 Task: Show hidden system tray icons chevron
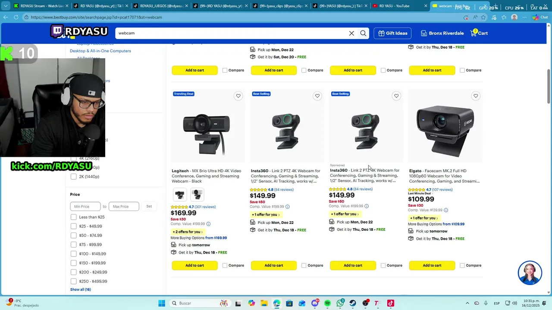pos(467,303)
